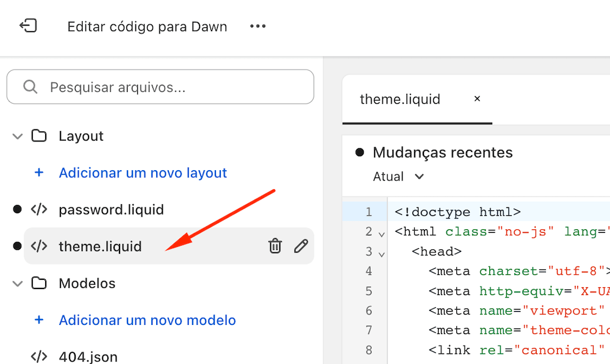Open the three-dot more actions menu
The height and width of the screenshot is (364, 610).
coord(257,26)
